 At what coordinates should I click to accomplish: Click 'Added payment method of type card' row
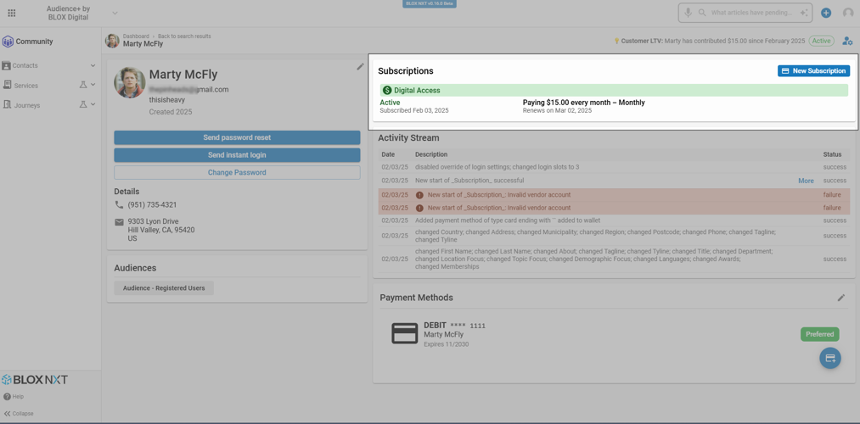click(614, 220)
